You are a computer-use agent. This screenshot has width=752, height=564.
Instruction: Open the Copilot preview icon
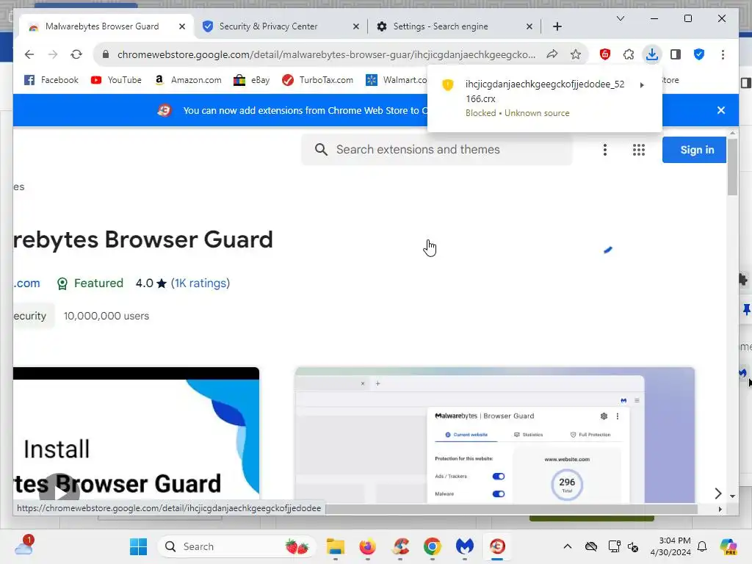pyautogui.click(x=728, y=546)
